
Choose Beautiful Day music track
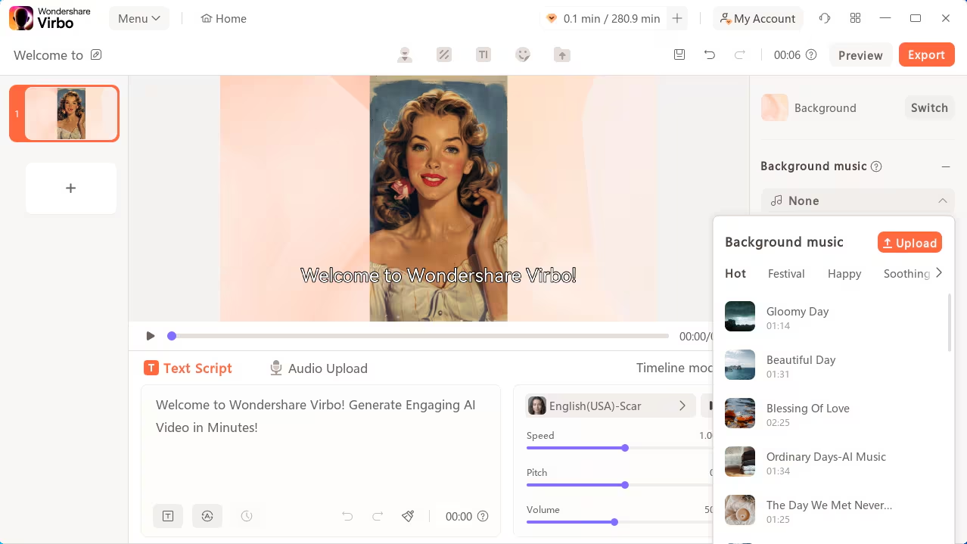pos(832,365)
